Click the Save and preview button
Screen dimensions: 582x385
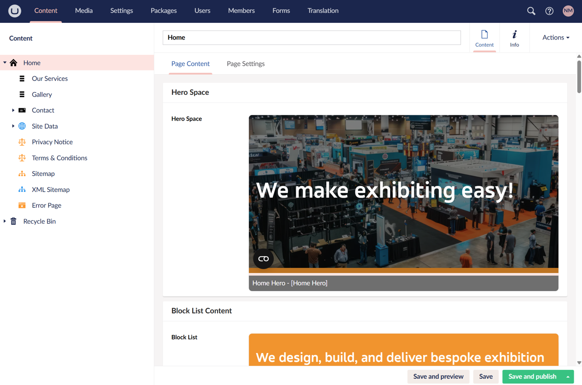438,376
